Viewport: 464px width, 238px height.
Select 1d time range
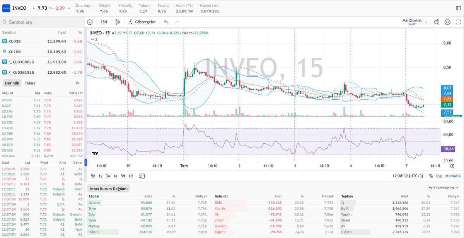coord(131,176)
